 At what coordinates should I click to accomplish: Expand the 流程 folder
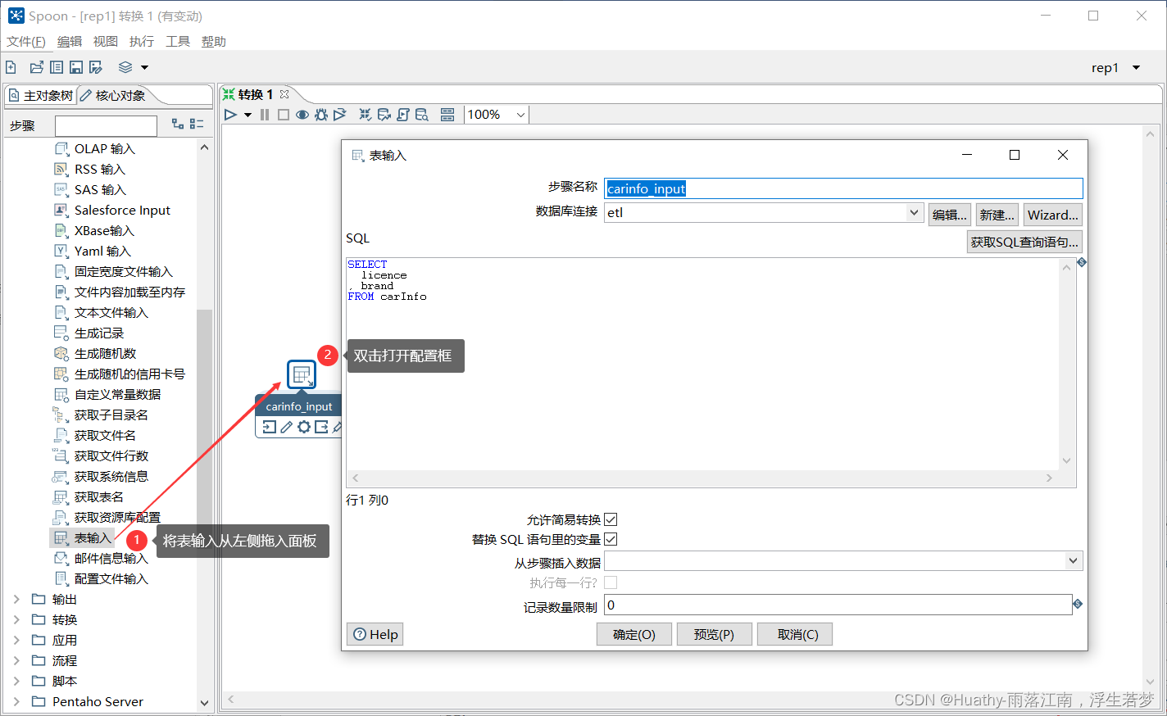point(16,661)
